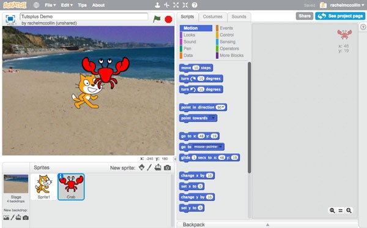Open the File menu
This screenshot has width=367, height=228.
pos(50,5)
